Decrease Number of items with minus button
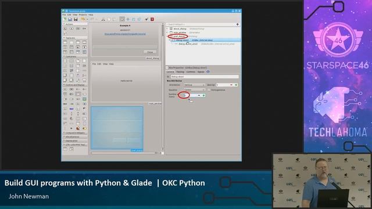 click(199, 95)
